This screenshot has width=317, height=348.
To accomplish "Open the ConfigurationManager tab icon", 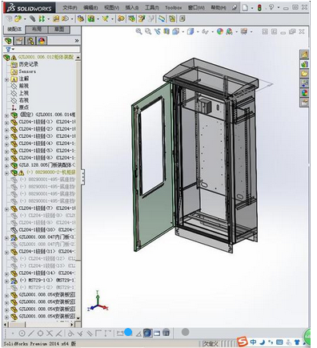I will (30, 41).
